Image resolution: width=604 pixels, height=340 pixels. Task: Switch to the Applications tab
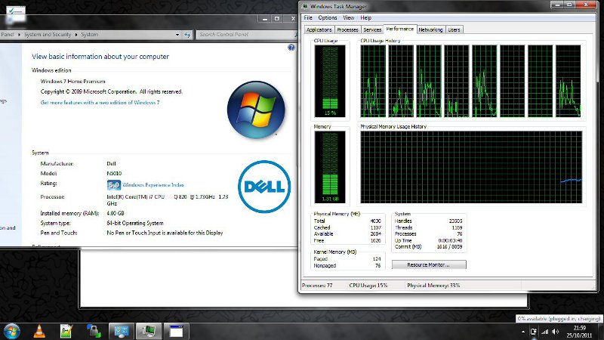tap(319, 29)
